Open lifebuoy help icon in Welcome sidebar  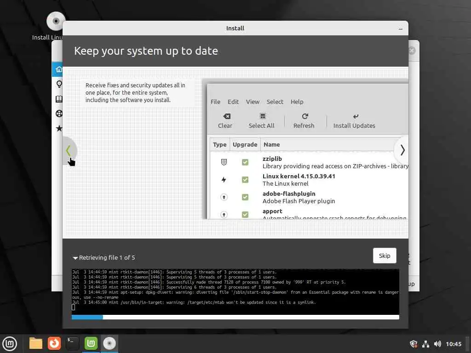tap(59, 114)
